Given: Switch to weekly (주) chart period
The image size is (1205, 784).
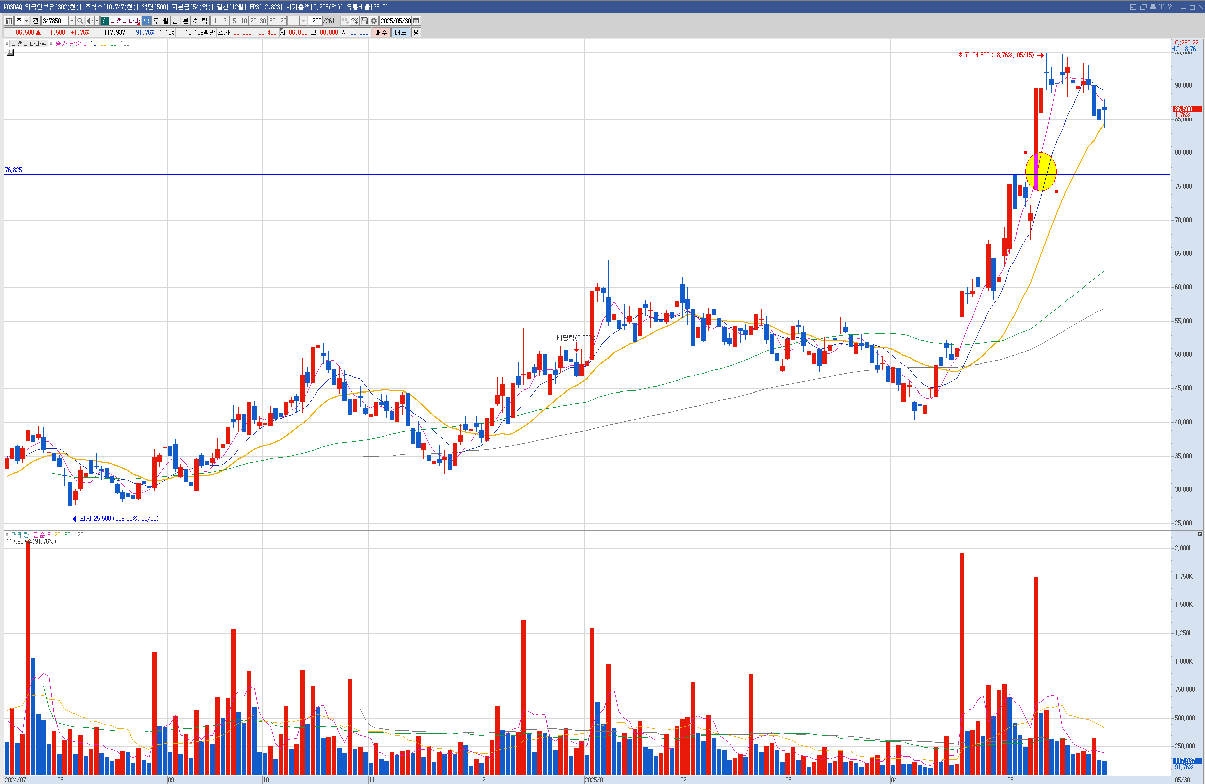Looking at the screenshot, I should 156,21.
